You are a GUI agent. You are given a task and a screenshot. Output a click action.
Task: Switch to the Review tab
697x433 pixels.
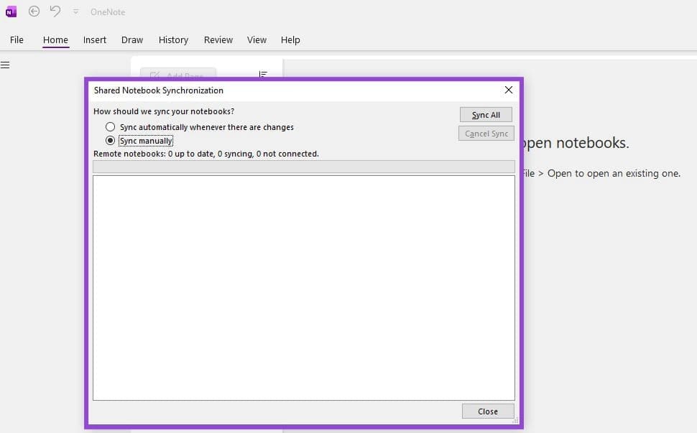pos(218,39)
